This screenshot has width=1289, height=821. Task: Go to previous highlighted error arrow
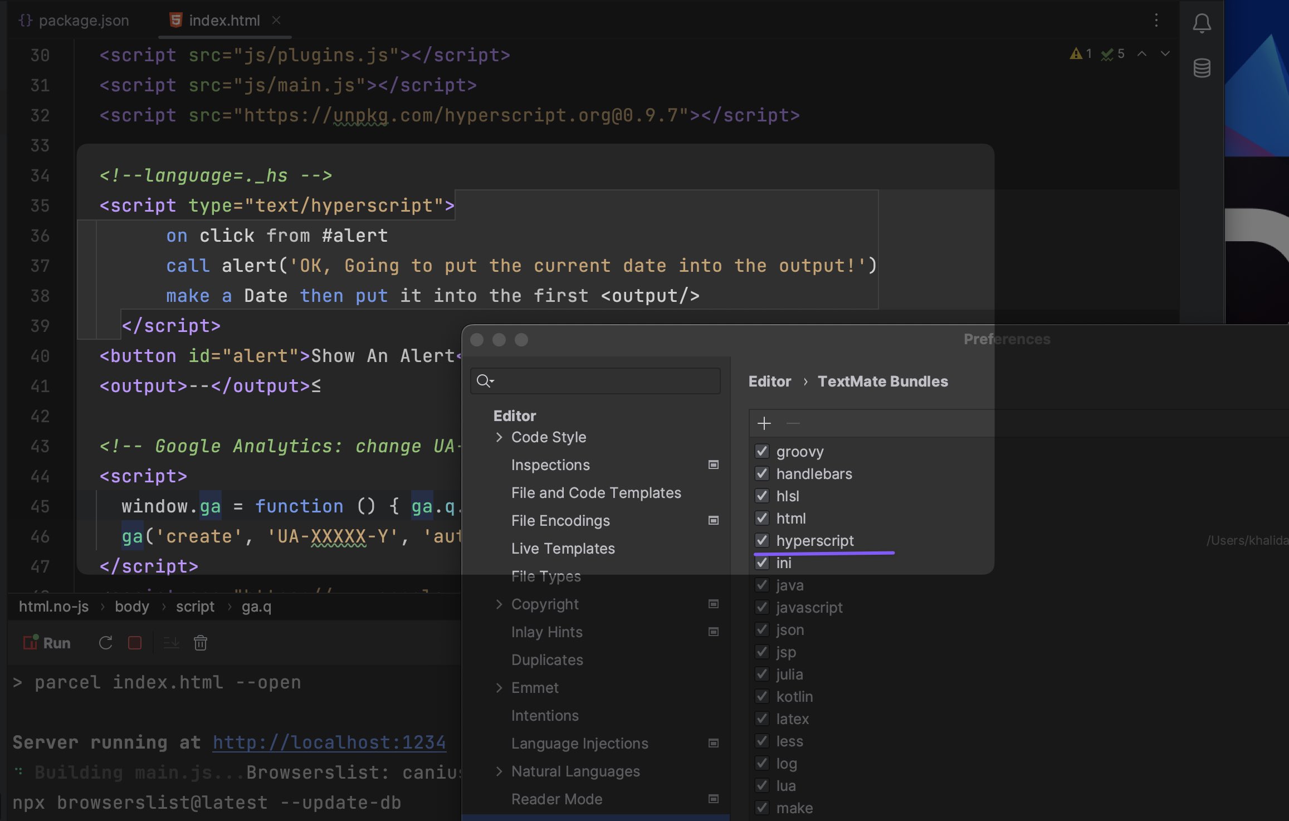point(1142,53)
